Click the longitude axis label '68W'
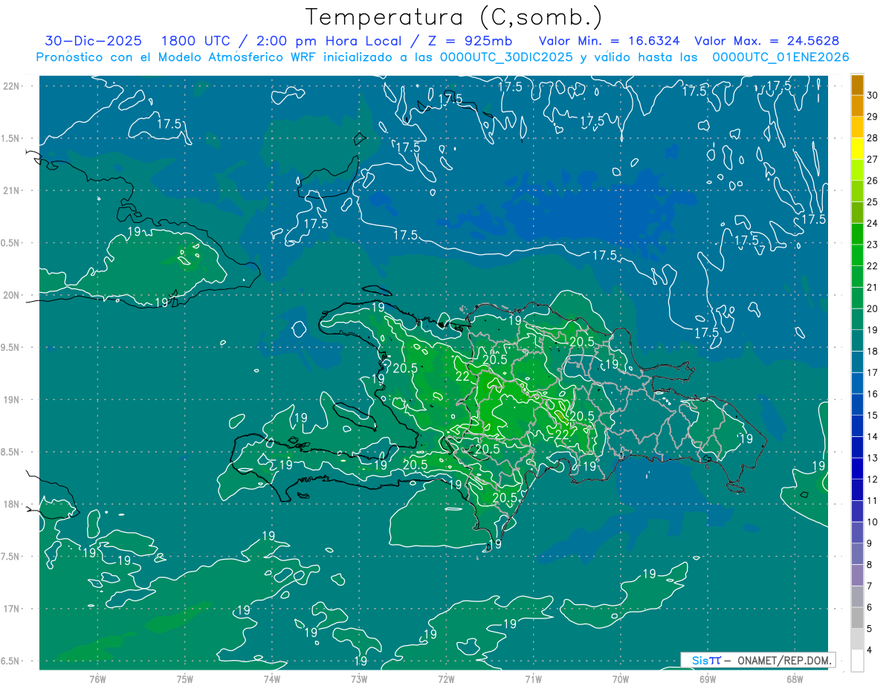 (795, 679)
